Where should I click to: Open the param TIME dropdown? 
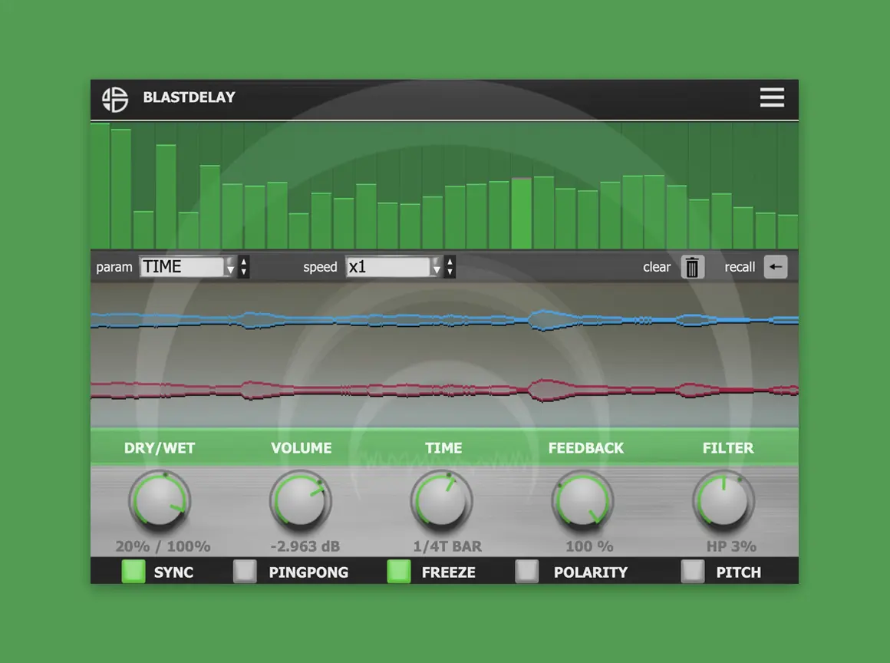[187, 267]
